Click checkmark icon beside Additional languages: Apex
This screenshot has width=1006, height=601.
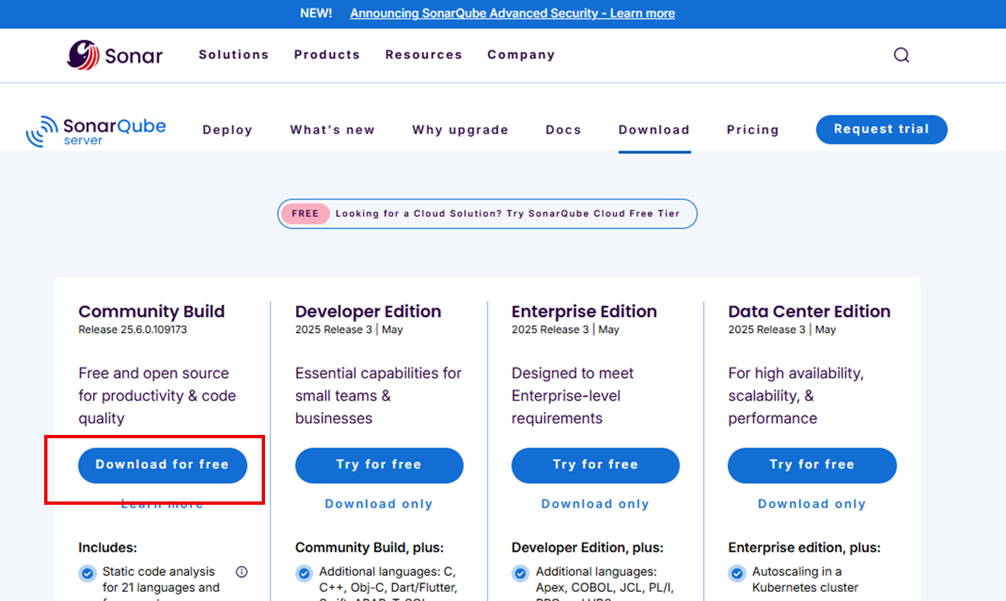pyautogui.click(x=520, y=573)
